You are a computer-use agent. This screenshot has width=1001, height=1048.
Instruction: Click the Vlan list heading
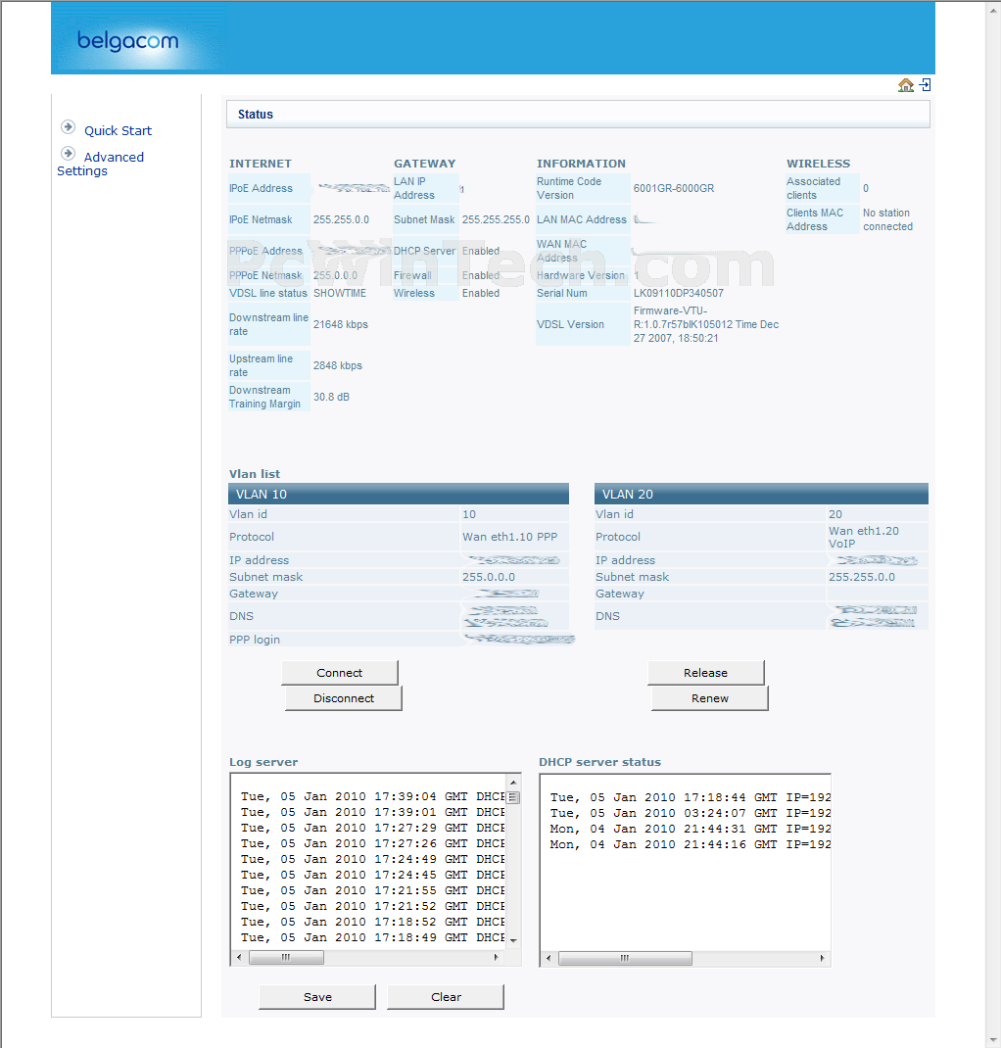pyautogui.click(x=255, y=474)
